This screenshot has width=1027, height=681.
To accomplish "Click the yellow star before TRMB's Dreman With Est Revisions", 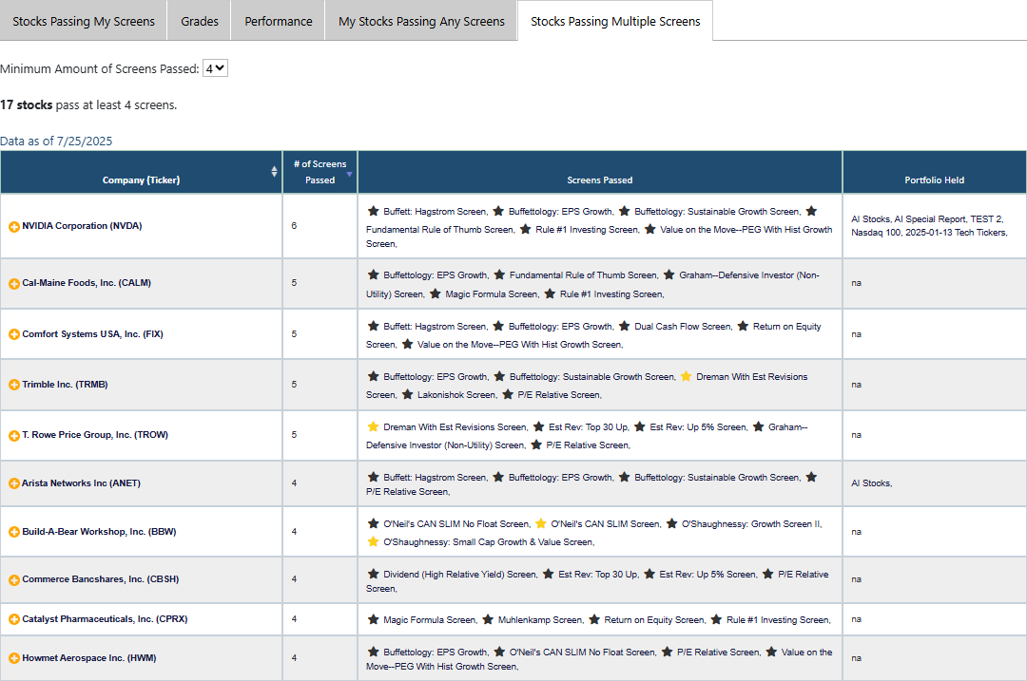I will coord(686,376).
